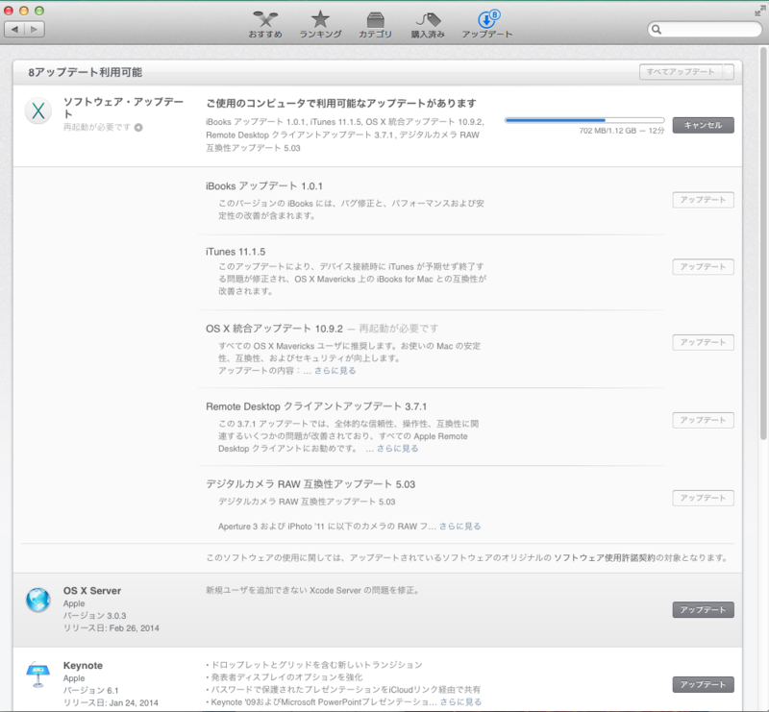769x712 pixels.
Task: Click アップデート button for Remote Desktop 3.7.1
Action: (x=704, y=420)
